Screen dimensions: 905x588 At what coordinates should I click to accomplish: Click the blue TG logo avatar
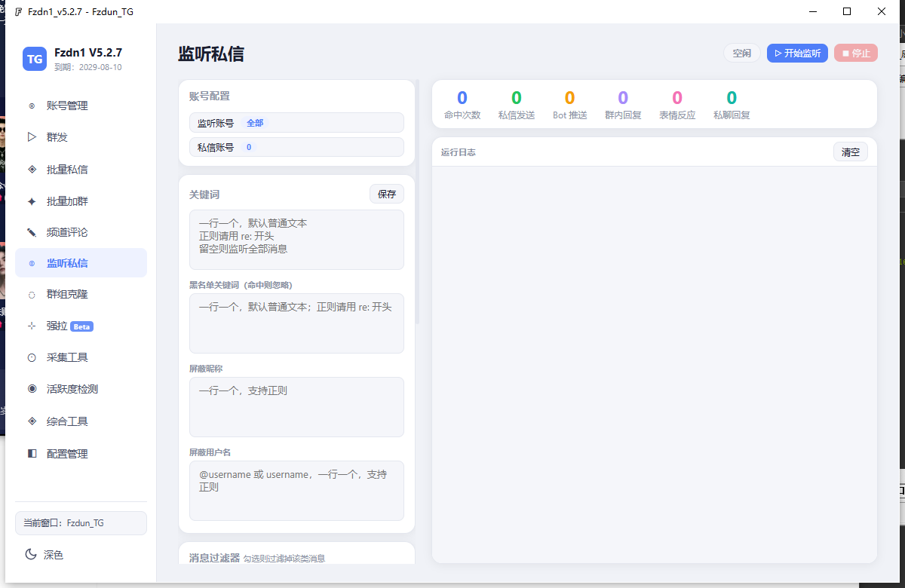point(35,59)
